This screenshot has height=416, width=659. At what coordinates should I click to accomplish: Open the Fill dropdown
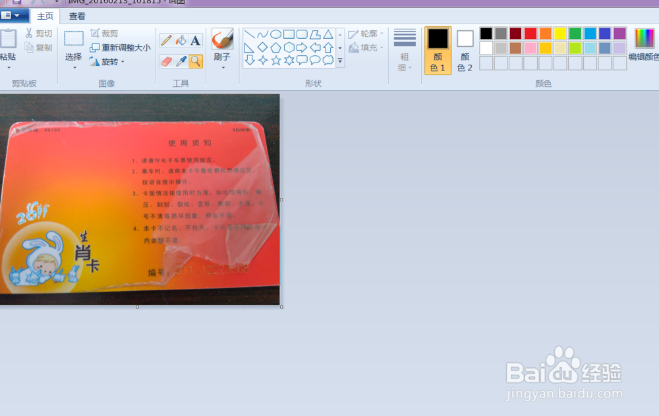pos(366,47)
